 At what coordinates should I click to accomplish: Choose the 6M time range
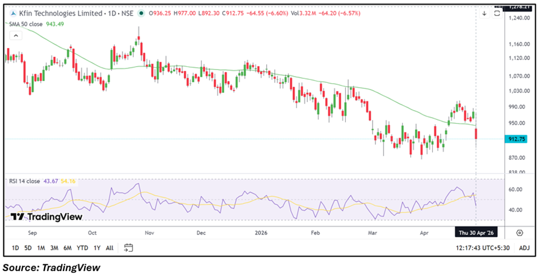[68, 248]
